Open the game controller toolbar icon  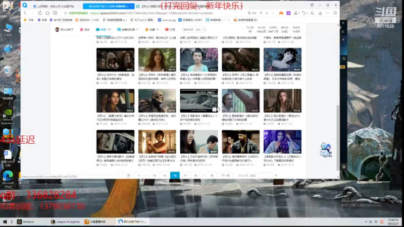[x=281, y=13]
